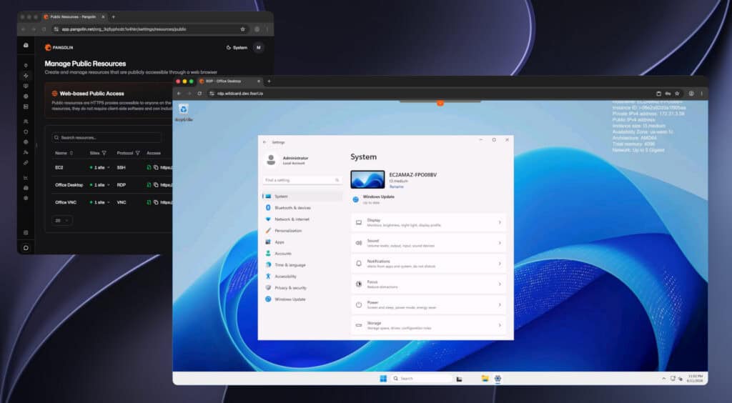Image resolution: width=732 pixels, height=403 pixels.
Task: Click the taskbar Search box
Action: click(x=422, y=378)
